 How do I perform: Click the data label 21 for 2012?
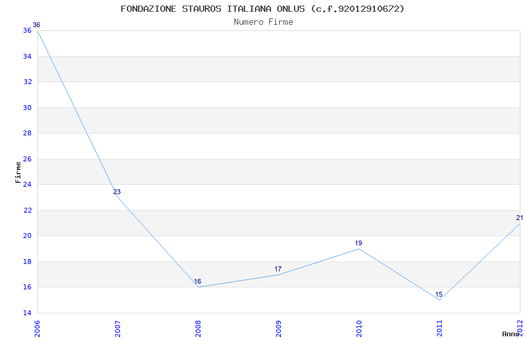click(519, 218)
